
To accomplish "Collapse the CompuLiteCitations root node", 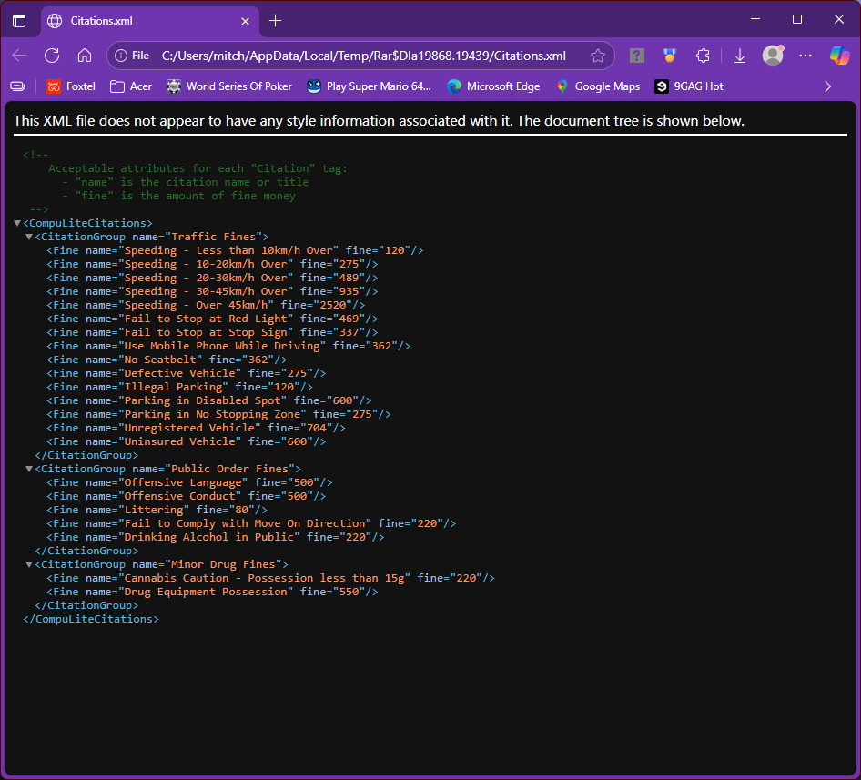I will 17,223.
